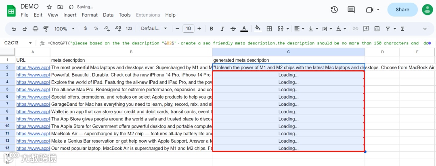The width and height of the screenshot is (436, 166).
Task: Click the Name box showing C2:C13
Action: point(18,43)
